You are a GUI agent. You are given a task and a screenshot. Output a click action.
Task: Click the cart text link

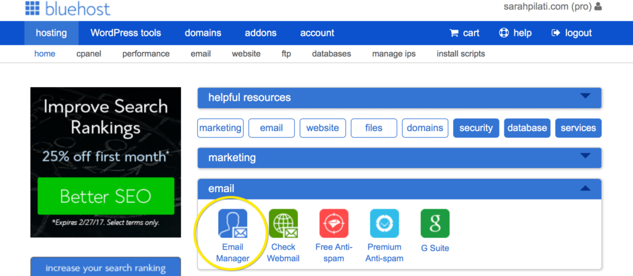pyautogui.click(x=471, y=33)
